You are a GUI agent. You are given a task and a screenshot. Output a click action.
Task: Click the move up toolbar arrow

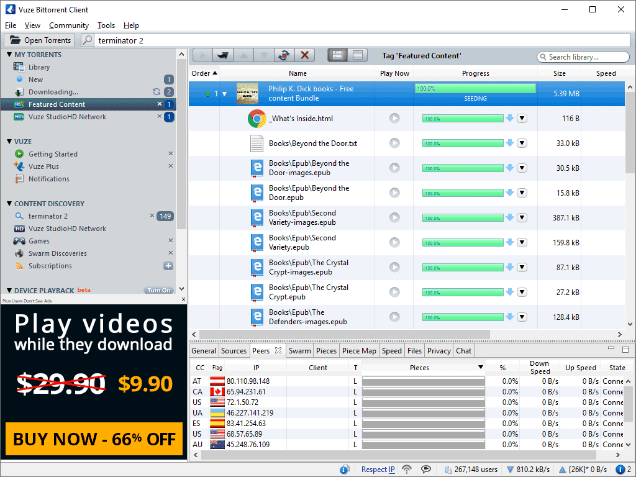click(243, 55)
